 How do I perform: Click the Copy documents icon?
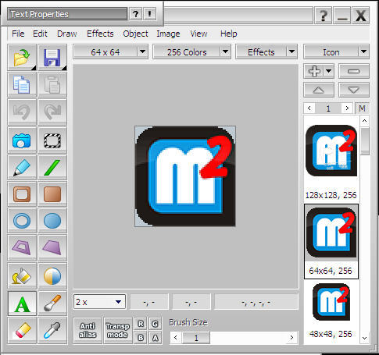pos(22,84)
